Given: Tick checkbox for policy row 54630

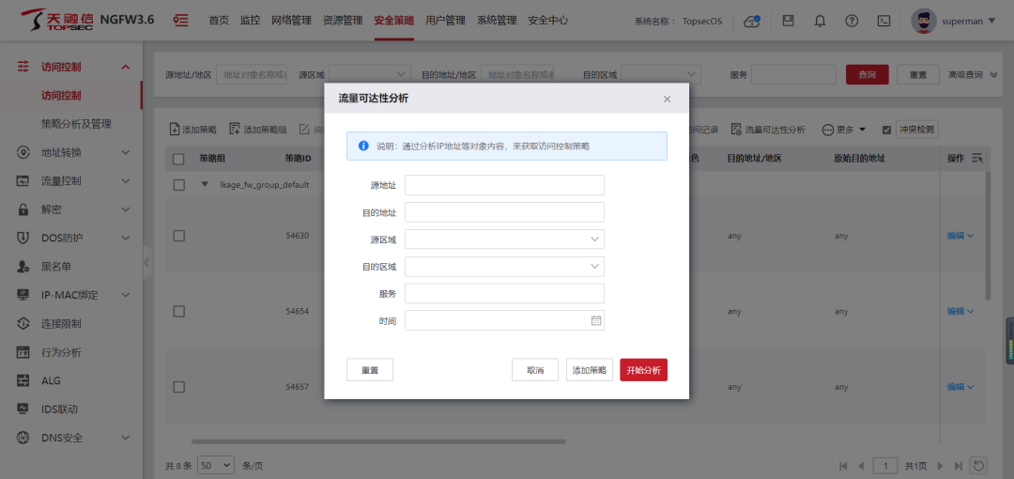Looking at the screenshot, I should coord(179,236).
